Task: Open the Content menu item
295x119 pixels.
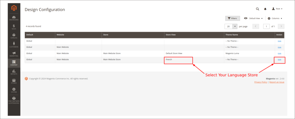Action: [x=14, y=63]
